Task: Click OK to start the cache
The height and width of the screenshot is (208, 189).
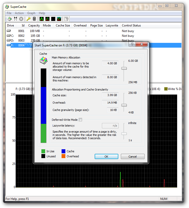Action: [106, 157]
